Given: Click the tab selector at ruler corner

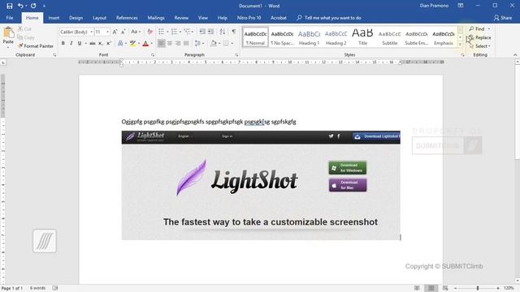Looking at the screenshot, I should 3,62.
